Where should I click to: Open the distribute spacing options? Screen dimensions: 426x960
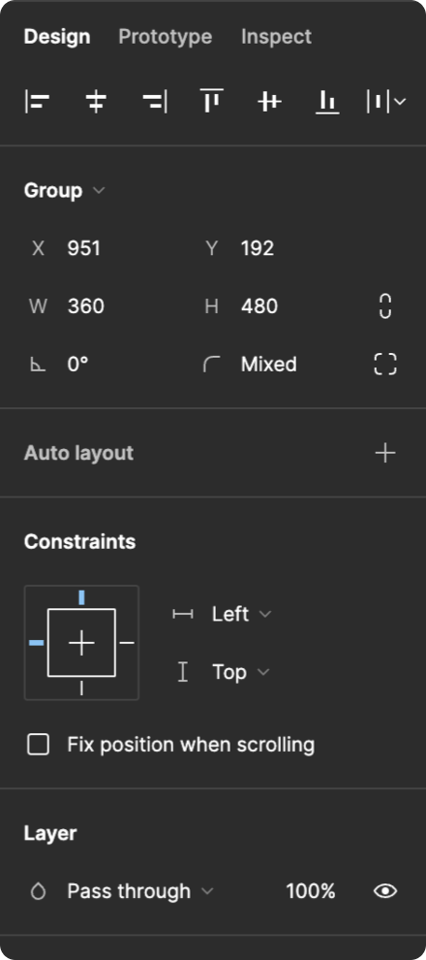[x=385, y=102]
